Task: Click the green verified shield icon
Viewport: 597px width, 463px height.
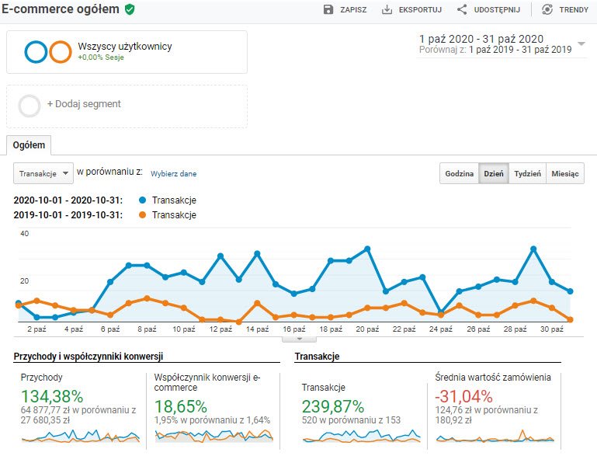Action: 130,9
